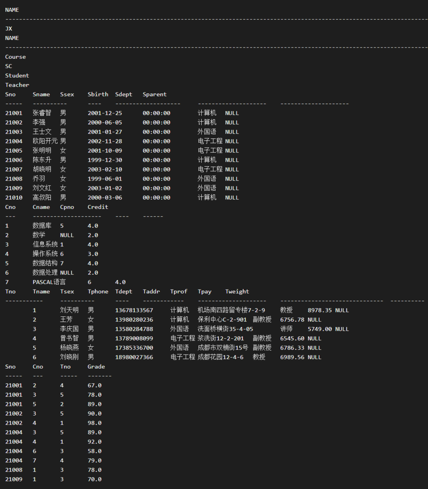Click teacher name 李庆国
428x489 pixels.
pyautogui.click(x=69, y=329)
